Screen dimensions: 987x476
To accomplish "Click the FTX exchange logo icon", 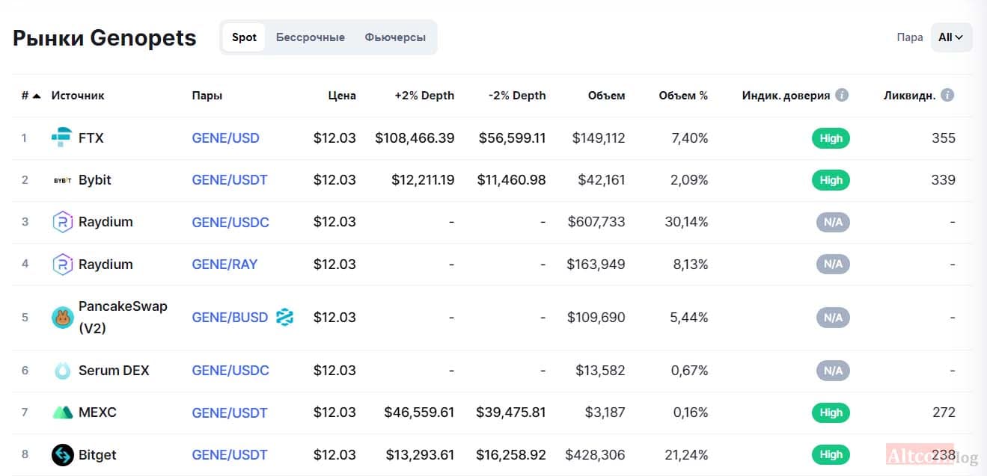I will [61, 137].
